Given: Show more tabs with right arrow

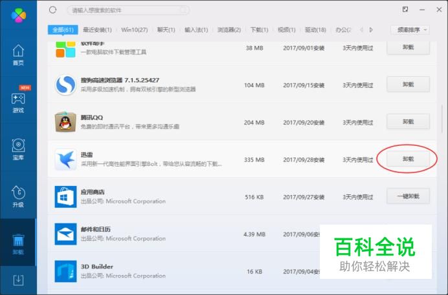Looking at the screenshot, I should point(371,30).
